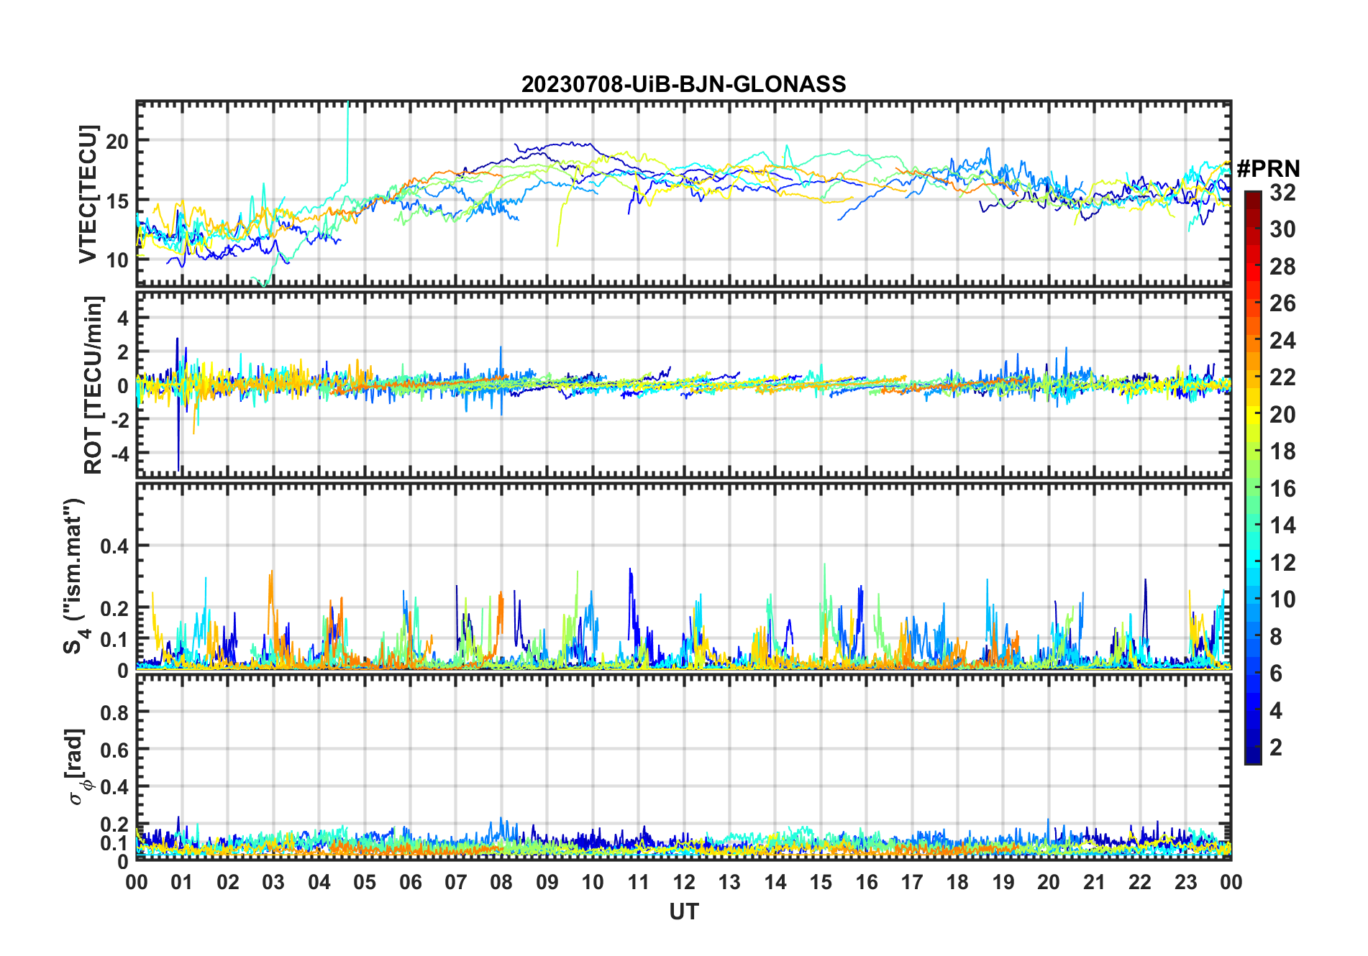Select PRN colorbar tick label 12
Image resolution: width=1368 pixels, height=956 pixels.
(x=1282, y=562)
